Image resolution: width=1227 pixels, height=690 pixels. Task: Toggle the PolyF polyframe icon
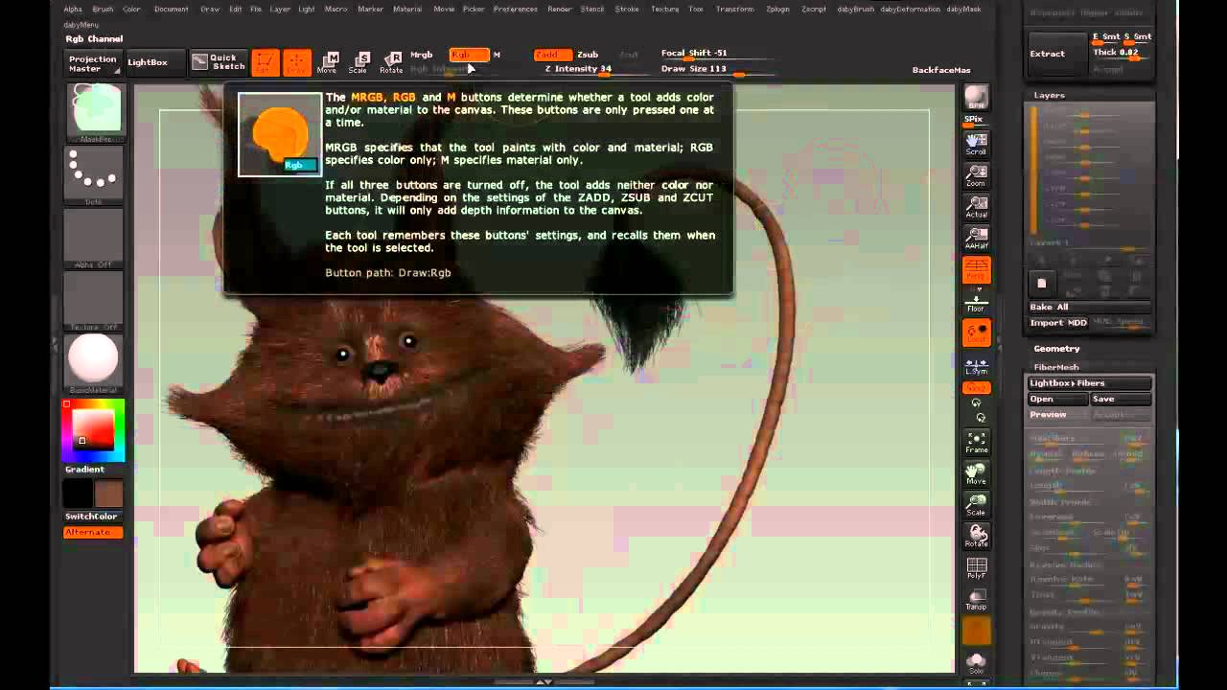coord(976,568)
